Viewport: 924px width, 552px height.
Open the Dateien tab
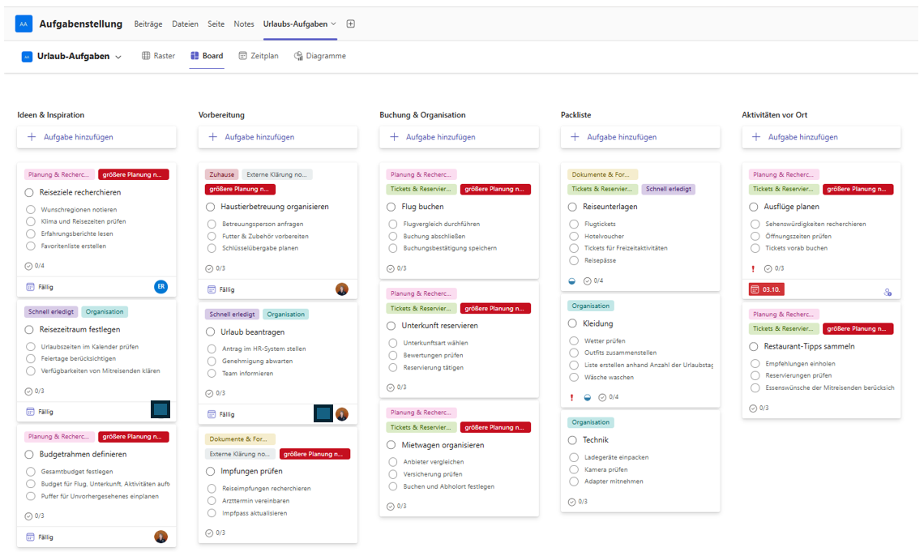point(185,24)
